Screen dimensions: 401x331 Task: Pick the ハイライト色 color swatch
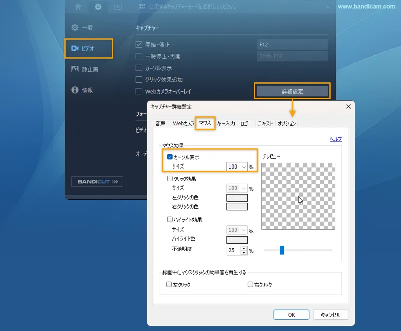pyautogui.click(x=237, y=240)
